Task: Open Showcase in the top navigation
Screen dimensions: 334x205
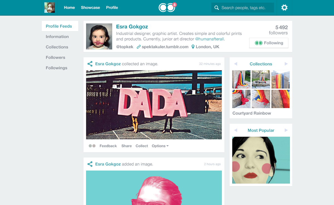Action: [90, 7]
